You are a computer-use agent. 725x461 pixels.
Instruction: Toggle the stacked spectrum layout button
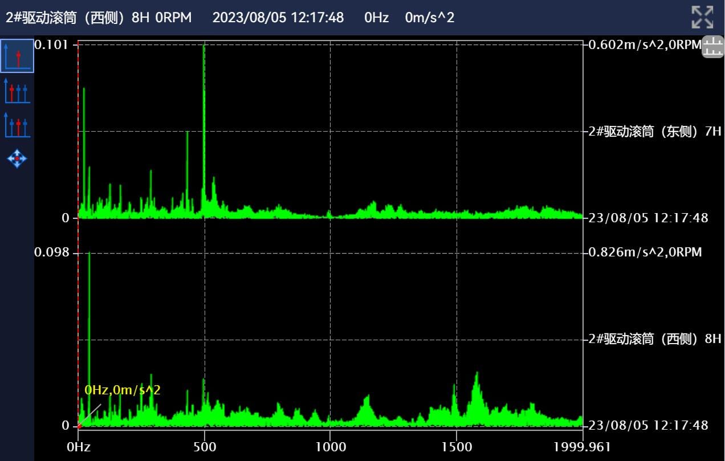pyautogui.click(x=712, y=47)
